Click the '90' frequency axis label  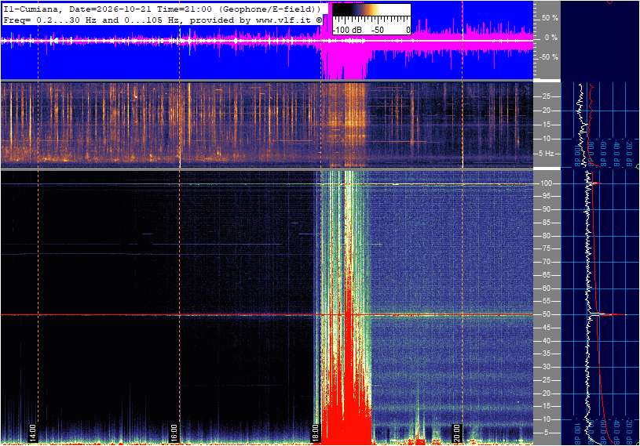(x=546, y=209)
